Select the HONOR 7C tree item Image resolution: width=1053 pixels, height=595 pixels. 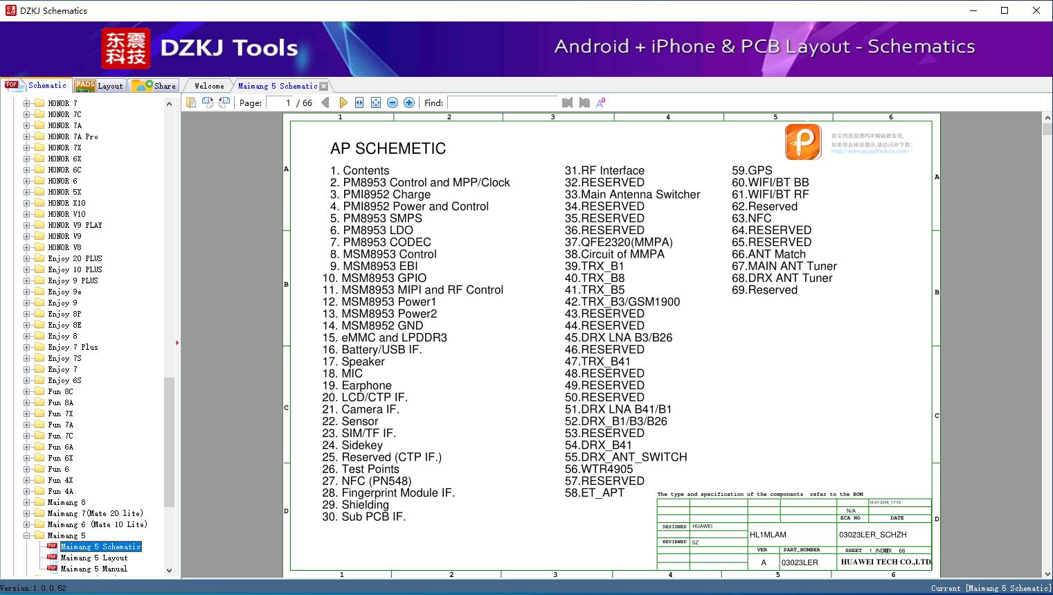[64, 114]
